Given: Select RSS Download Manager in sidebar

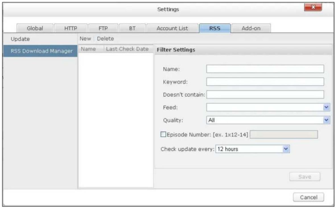Looking at the screenshot, I should tap(40, 51).
